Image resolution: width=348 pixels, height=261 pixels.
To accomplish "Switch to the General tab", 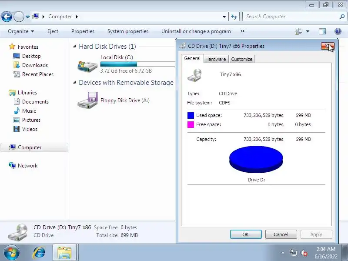I will point(192,58).
